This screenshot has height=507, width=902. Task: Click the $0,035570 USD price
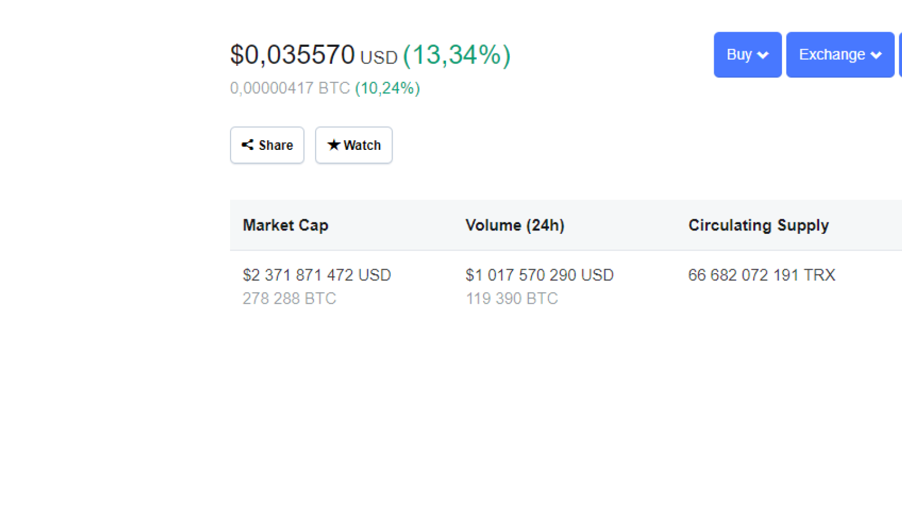tap(314, 55)
